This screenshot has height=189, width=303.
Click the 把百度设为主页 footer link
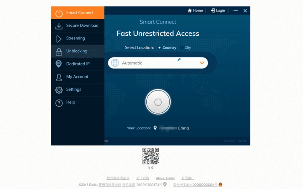(118, 178)
